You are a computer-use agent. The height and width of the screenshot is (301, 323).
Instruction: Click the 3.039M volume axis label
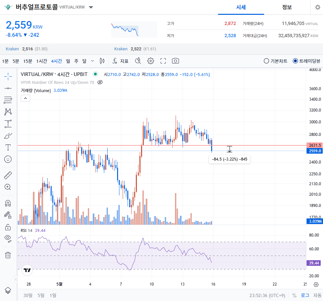tap(315, 221)
